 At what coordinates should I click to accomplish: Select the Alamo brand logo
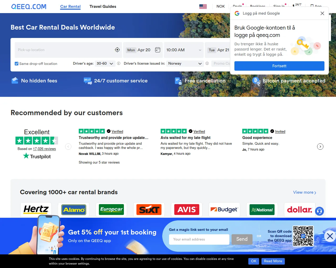tap(73, 210)
